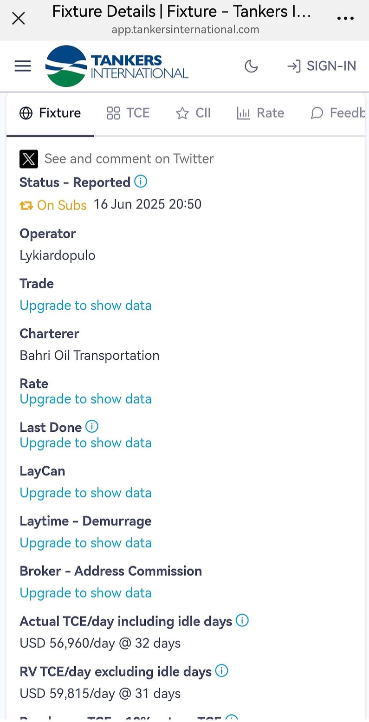Switch to the CII tab
This screenshot has height=722, width=369.
point(193,113)
